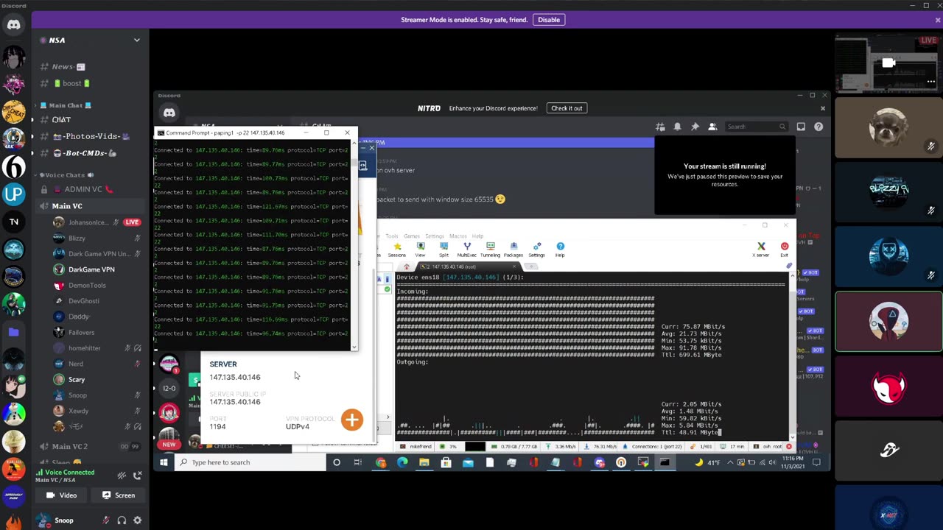Open the TN server icon in the sidebar

pyautogui.click(x=13, y=222)
